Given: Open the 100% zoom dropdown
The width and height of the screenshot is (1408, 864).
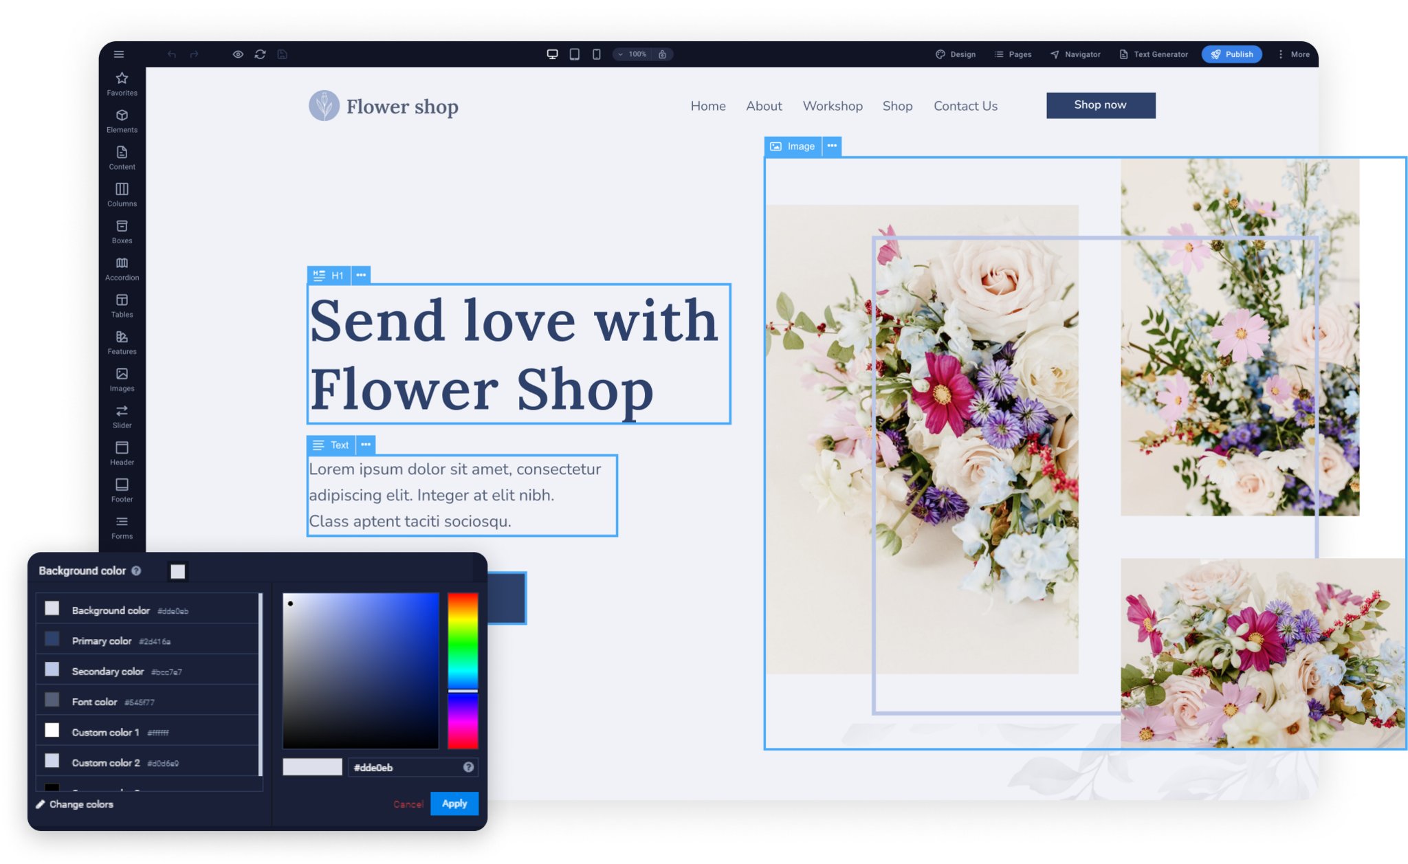Looking at the screenshot, I should (x=633, y=54).
